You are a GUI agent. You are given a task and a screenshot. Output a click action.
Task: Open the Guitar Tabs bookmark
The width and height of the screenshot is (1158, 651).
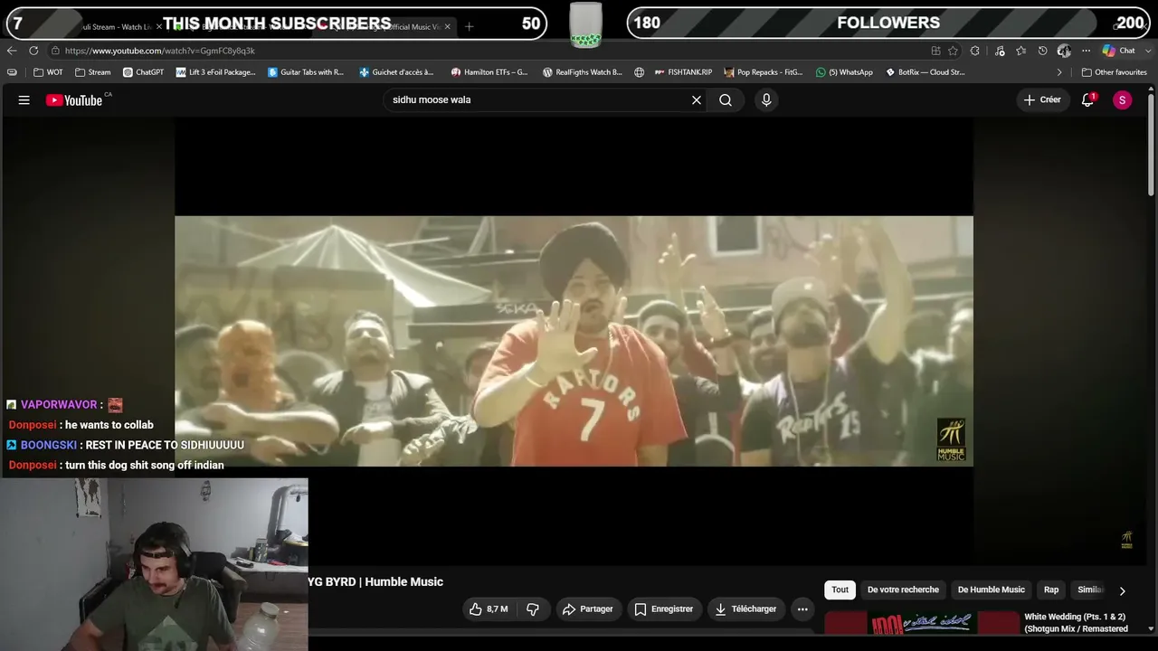(x=306, y=72)
